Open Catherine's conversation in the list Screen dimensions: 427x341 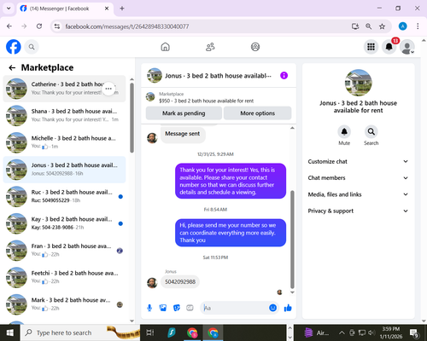(x=64, y=89)
